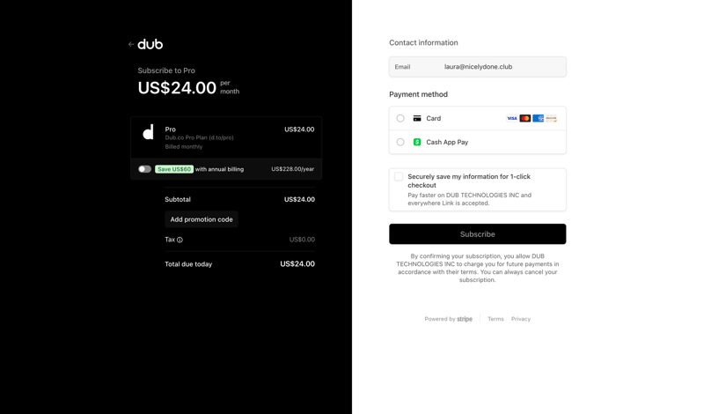Toggle annual billing switch
This screenshot has height=414, width=704.
tap(144, 169)
